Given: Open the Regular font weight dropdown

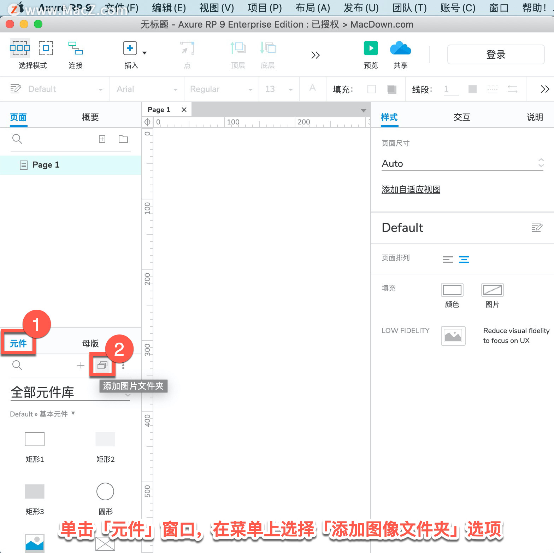Looking at the screenshot, I should click(x=222, y=89).
